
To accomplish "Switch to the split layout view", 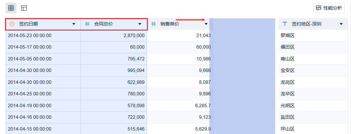I will pyautogui.click(x=24, y=8).
